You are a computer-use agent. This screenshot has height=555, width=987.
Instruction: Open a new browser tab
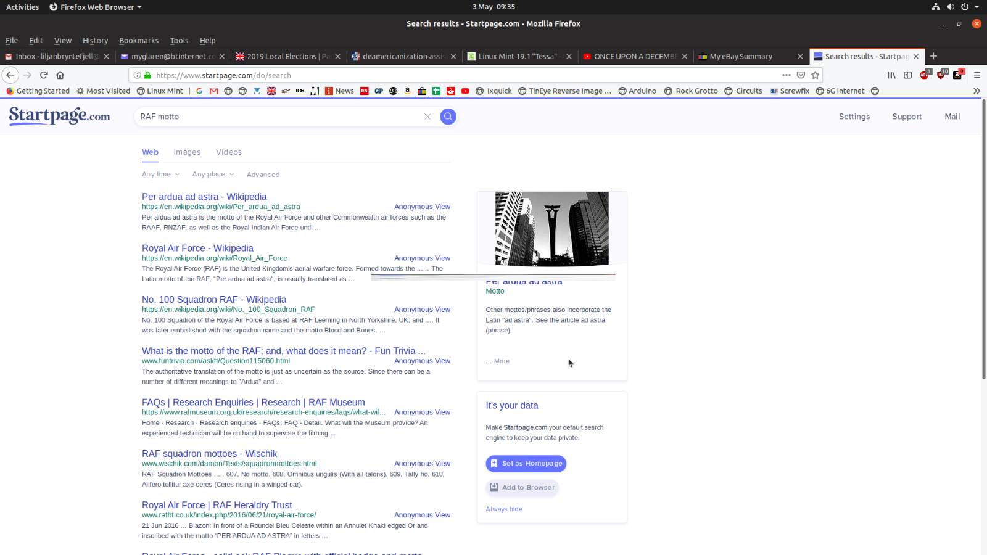tap(933, 56)
